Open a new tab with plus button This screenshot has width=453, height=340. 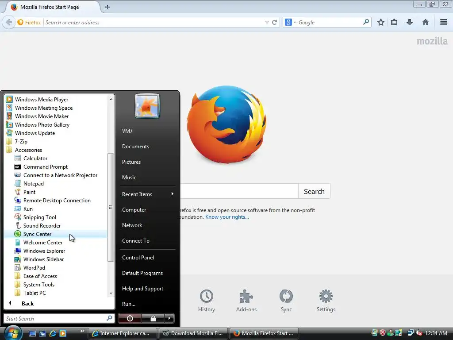[x=107, y=7]
